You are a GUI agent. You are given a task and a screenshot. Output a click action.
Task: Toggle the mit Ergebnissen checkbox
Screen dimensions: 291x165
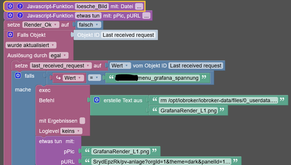pyautogui.click(x=82, y=121)
